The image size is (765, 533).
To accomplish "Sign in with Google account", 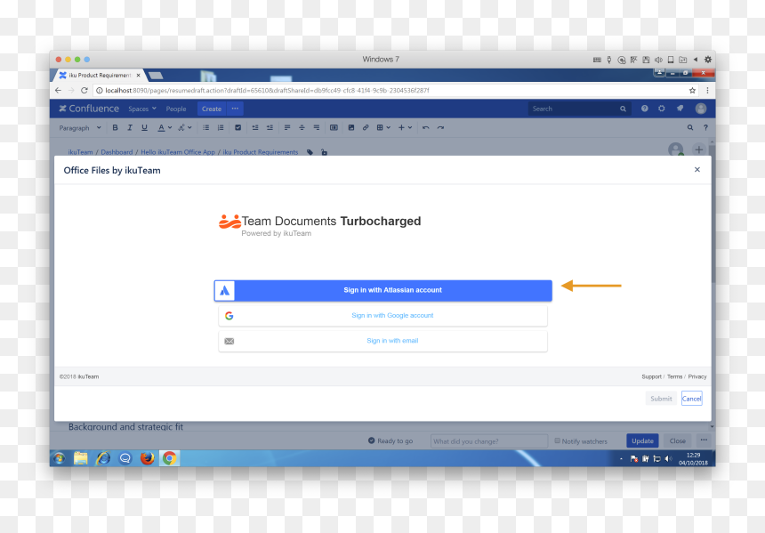I will click(383, 316).
